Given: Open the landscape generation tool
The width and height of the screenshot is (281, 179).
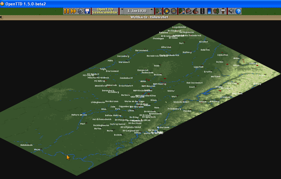Looking at the screenshot, I should (x=181, y=11).
